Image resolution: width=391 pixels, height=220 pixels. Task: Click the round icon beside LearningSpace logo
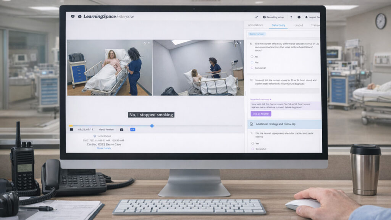tap(79, 17)
